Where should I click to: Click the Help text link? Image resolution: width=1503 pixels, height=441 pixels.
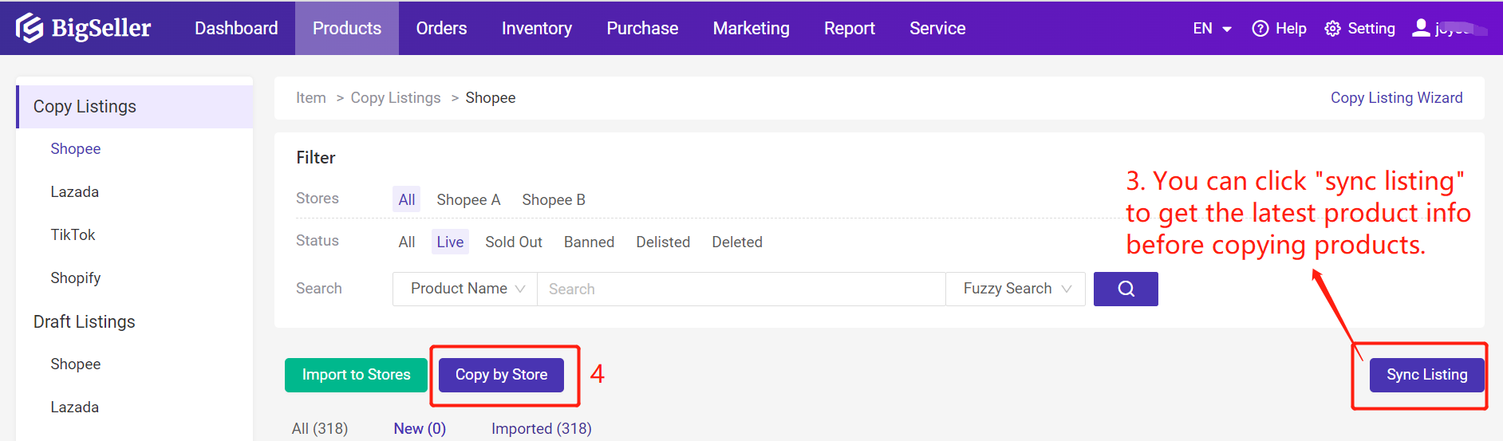[x=1291, y=29]
